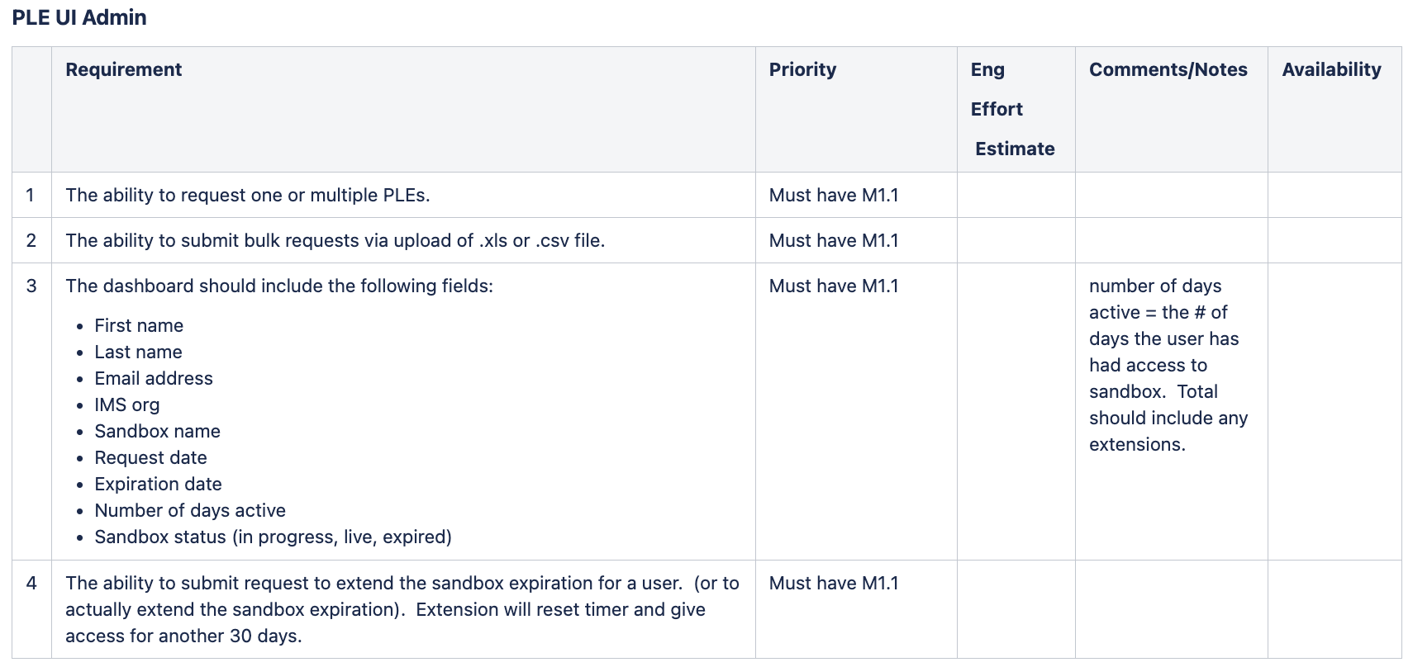Click the Email address bullet item

point(154,378)
